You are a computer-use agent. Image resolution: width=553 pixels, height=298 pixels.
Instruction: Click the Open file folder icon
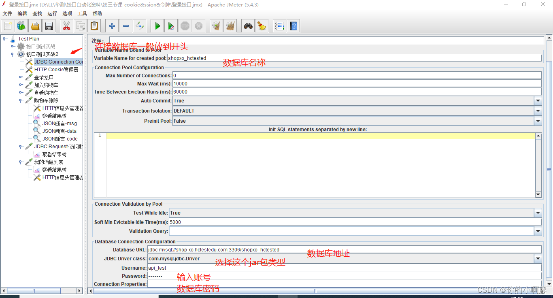pyautogui.click(x=35, y=26)
